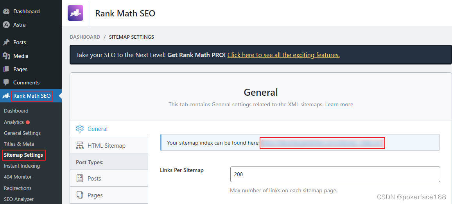This screenshot has width=452, height=204.
Task: Click the Posts pushpin icon
Action: click(x=6, y=42)
